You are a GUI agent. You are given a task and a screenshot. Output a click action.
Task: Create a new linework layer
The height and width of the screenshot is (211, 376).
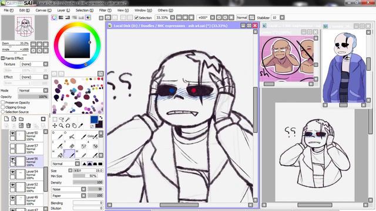14,119
